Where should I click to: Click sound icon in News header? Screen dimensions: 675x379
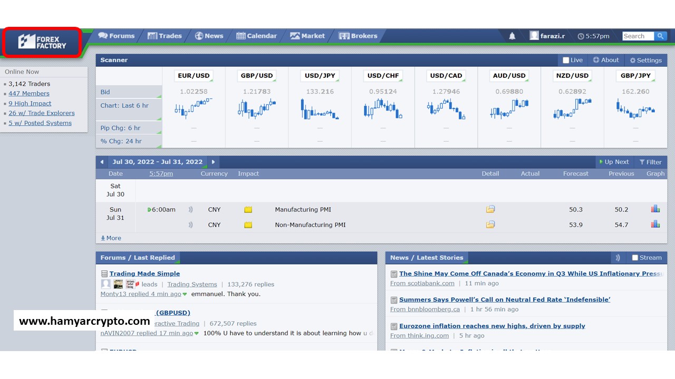coord(618,257)
